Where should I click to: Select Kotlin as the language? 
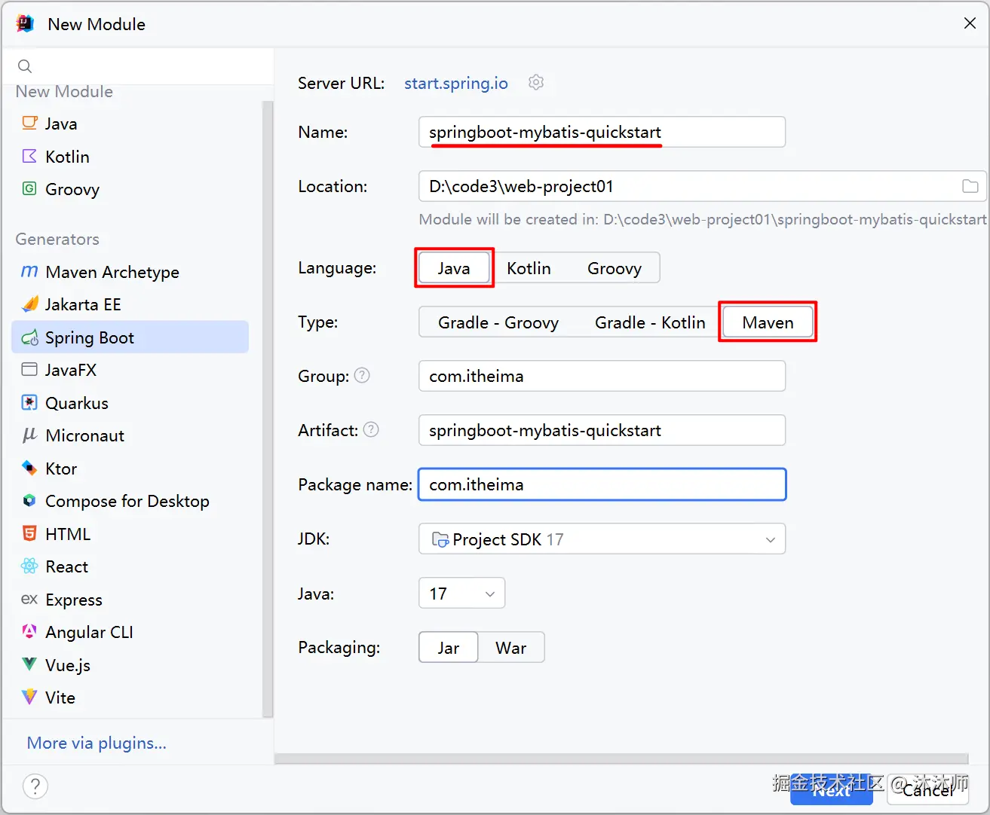[529, 268]
